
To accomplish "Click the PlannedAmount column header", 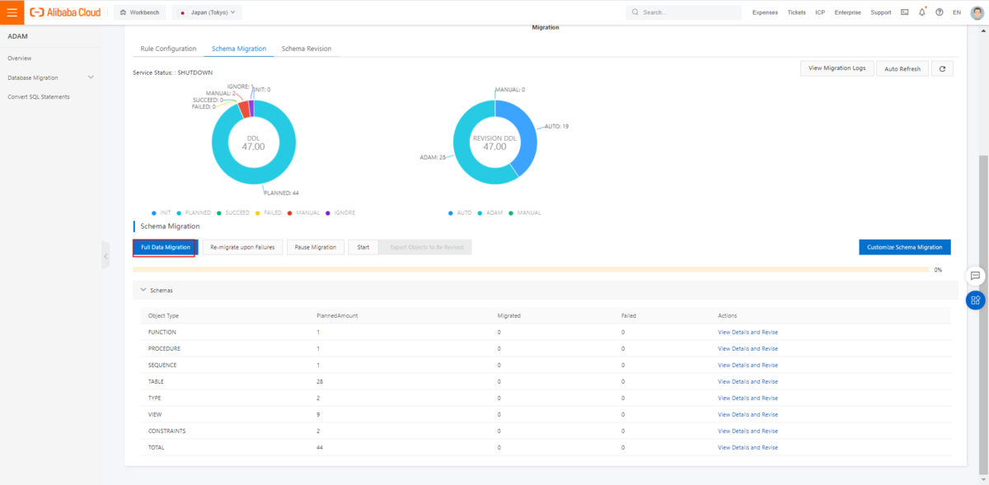I will point(337,315).
